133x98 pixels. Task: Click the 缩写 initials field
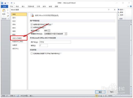(44, 45)
